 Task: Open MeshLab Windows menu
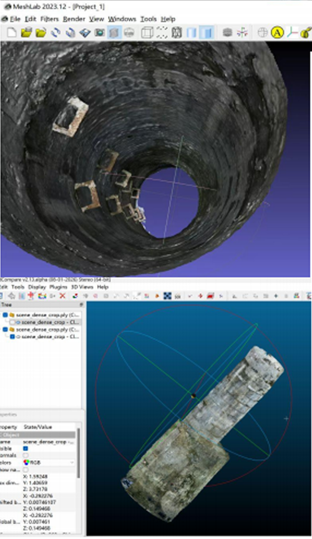coord(122,19)
